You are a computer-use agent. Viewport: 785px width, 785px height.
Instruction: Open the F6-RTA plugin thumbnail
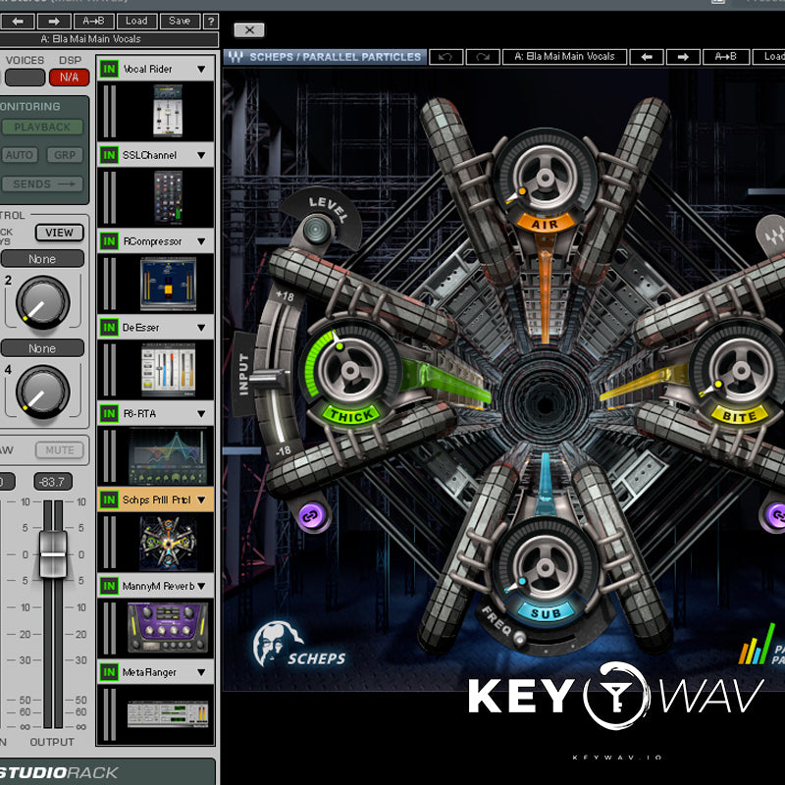coord(168,456)
